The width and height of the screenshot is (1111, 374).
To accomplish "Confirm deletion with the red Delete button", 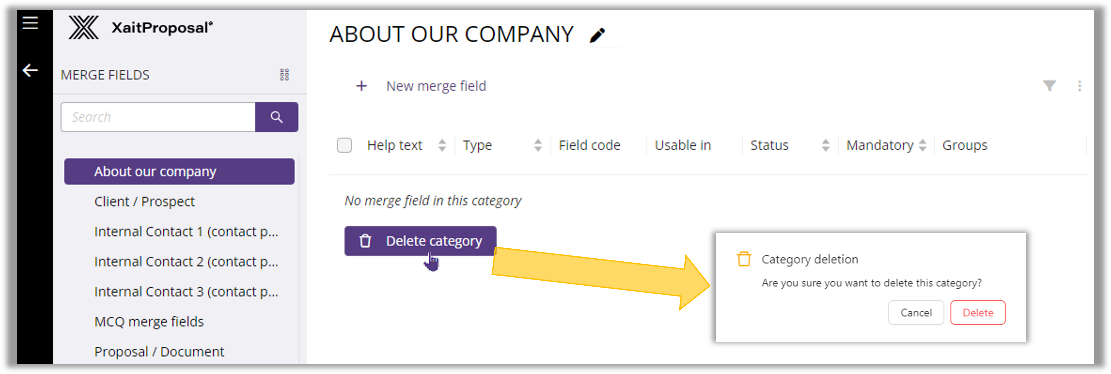I will [978, 313].
